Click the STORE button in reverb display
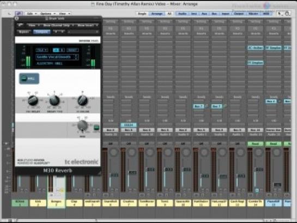Viewport: 297px width, 223px height. [72, 50]
